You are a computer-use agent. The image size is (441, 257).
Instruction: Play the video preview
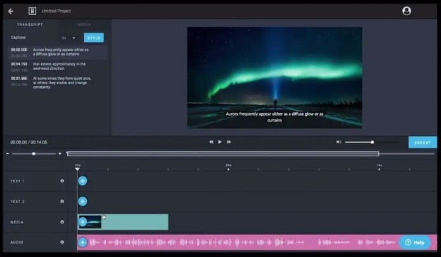pyautogui.click(x=220, y=142)
